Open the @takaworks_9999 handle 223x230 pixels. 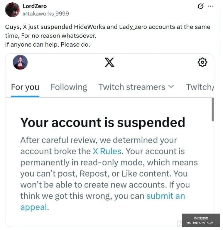(x=46, y=13)
